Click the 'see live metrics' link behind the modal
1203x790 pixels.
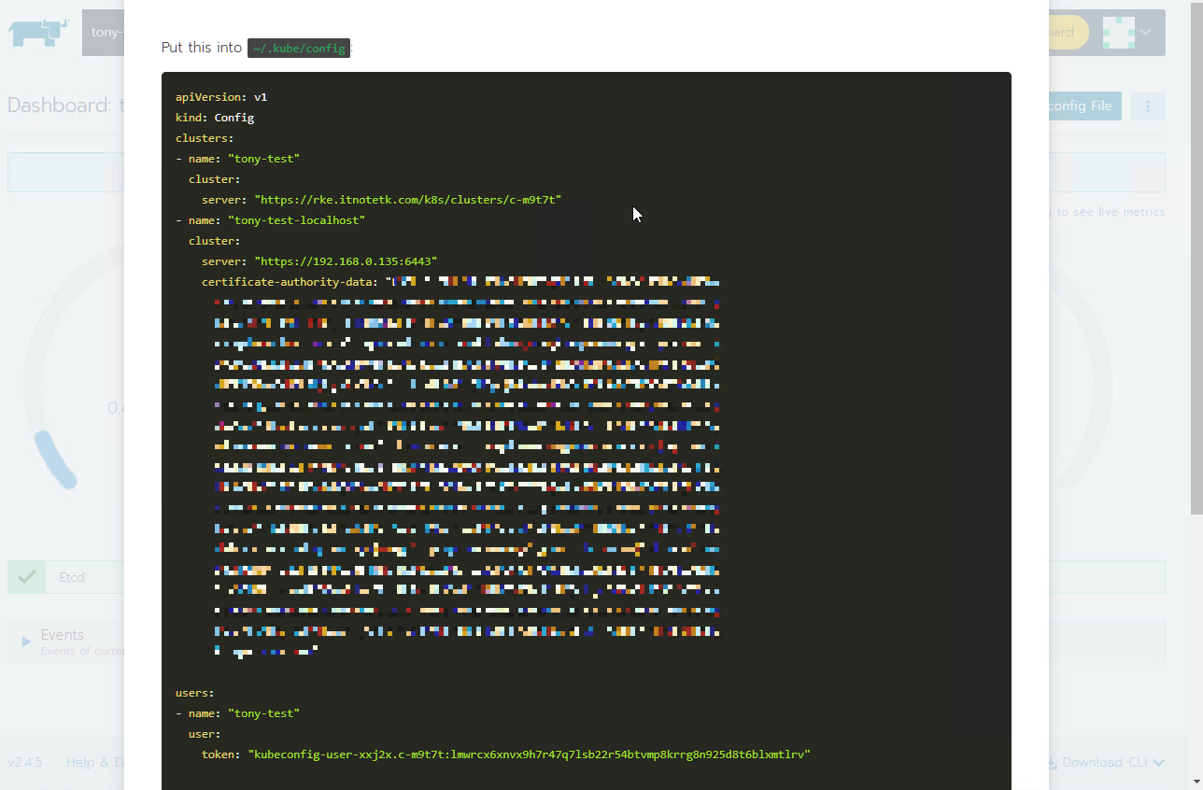click(1107, 212)
